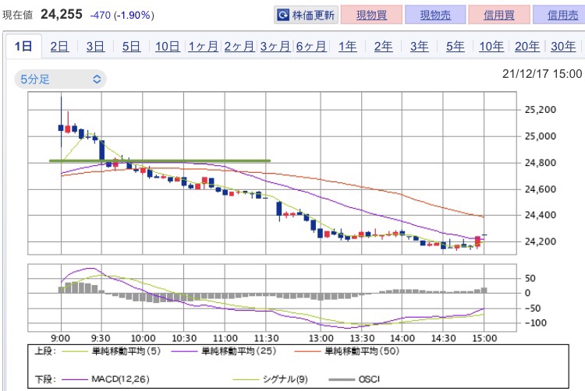
Task: Refresh the stock price with 株価更新
Action: click(x=306, y=15)
